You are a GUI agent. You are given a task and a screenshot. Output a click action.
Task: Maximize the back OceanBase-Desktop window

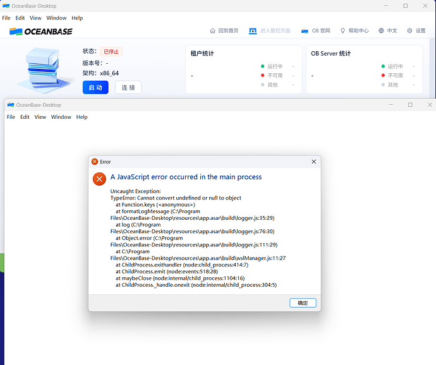coord(406,6)
